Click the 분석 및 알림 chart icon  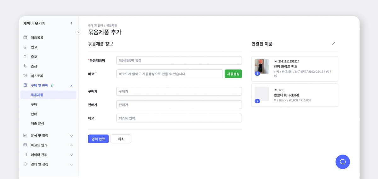coord(25,136)
